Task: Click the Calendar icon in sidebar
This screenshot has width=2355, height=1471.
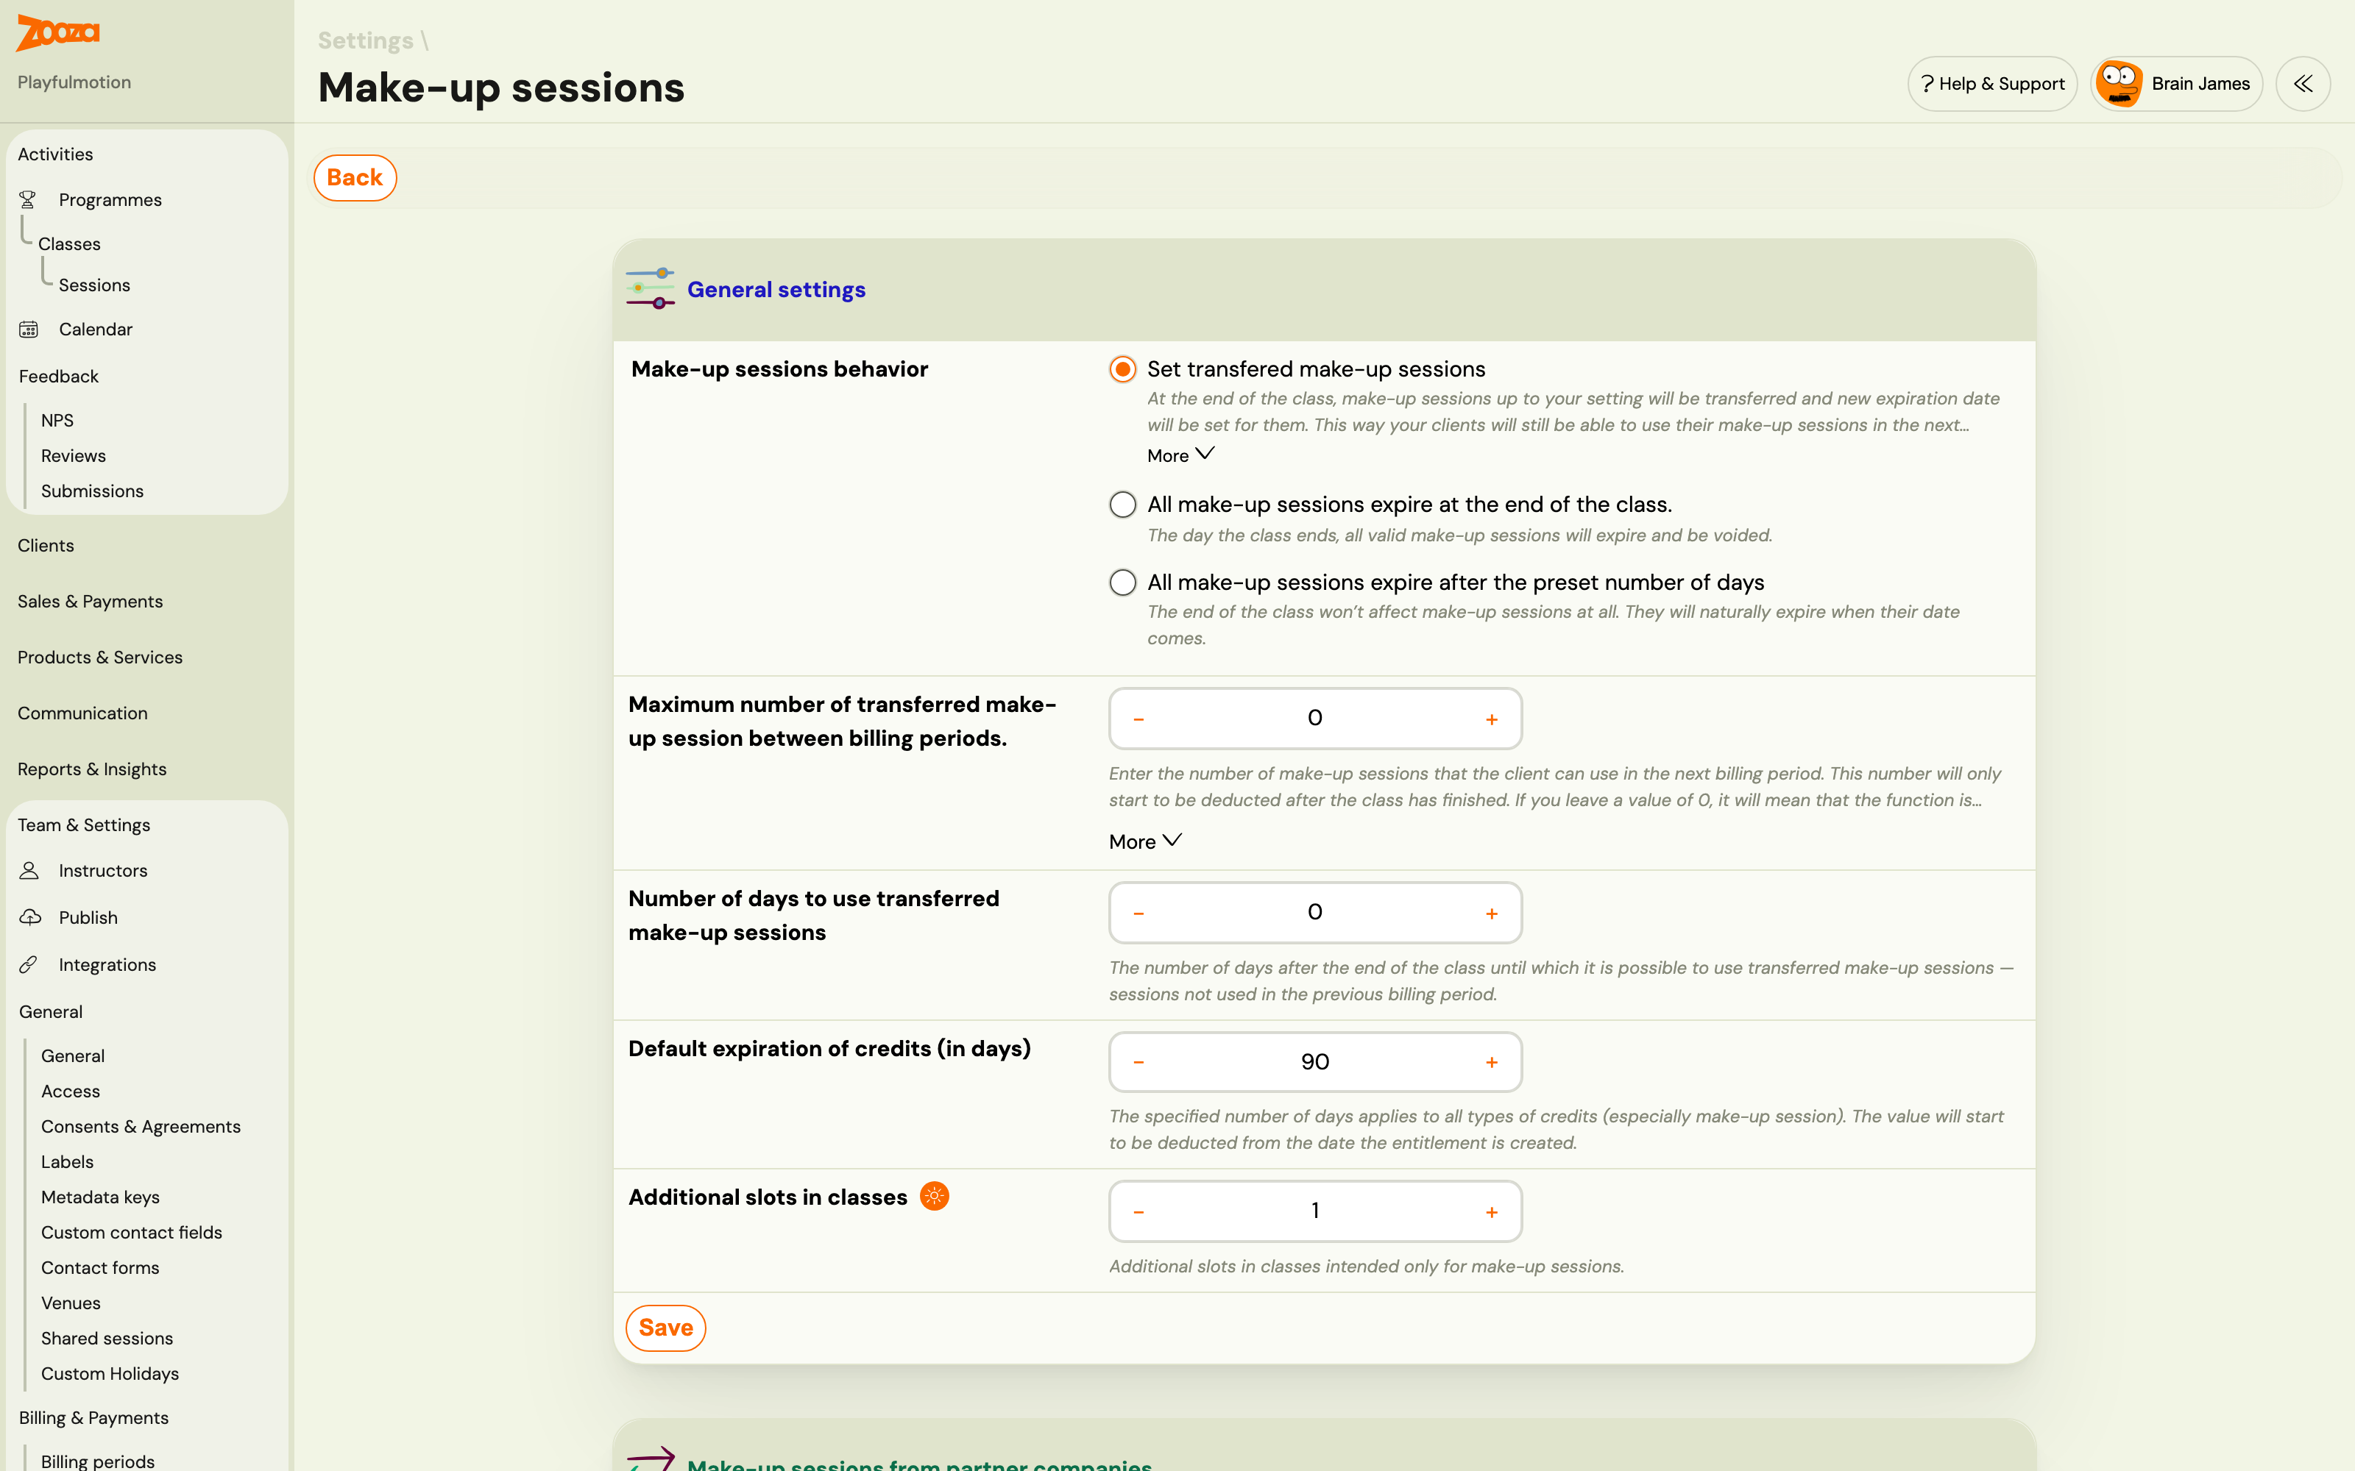Action: point(28,329)
